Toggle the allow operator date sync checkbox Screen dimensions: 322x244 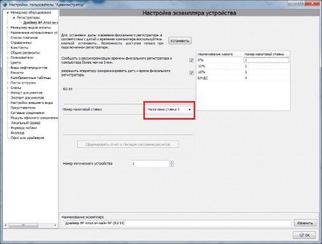click(191, 73)
